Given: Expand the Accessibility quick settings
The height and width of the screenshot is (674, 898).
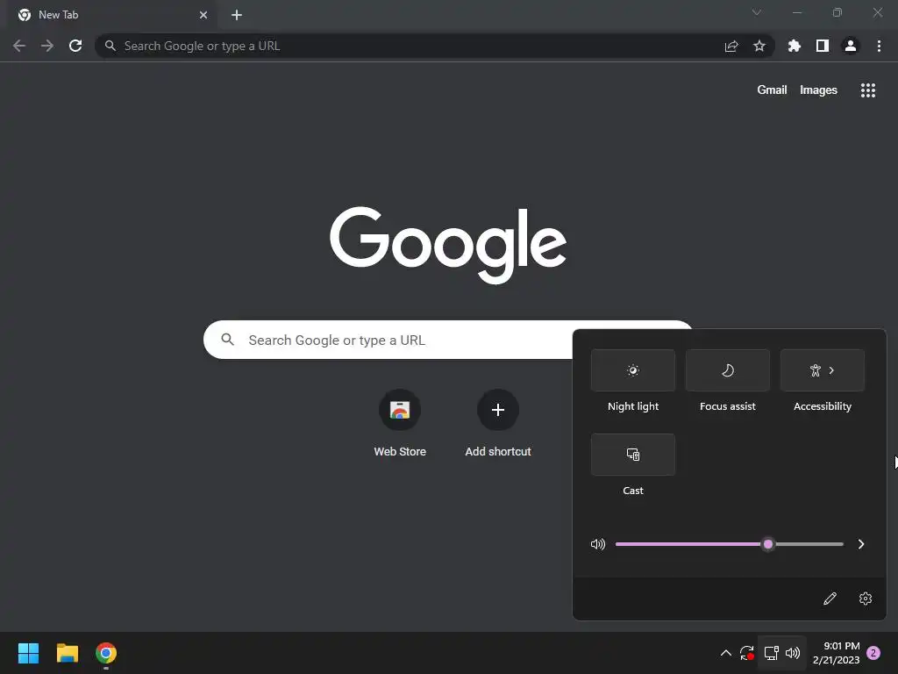Looking at the screenshot, I should pyautogui.click(x=823, y=370).
